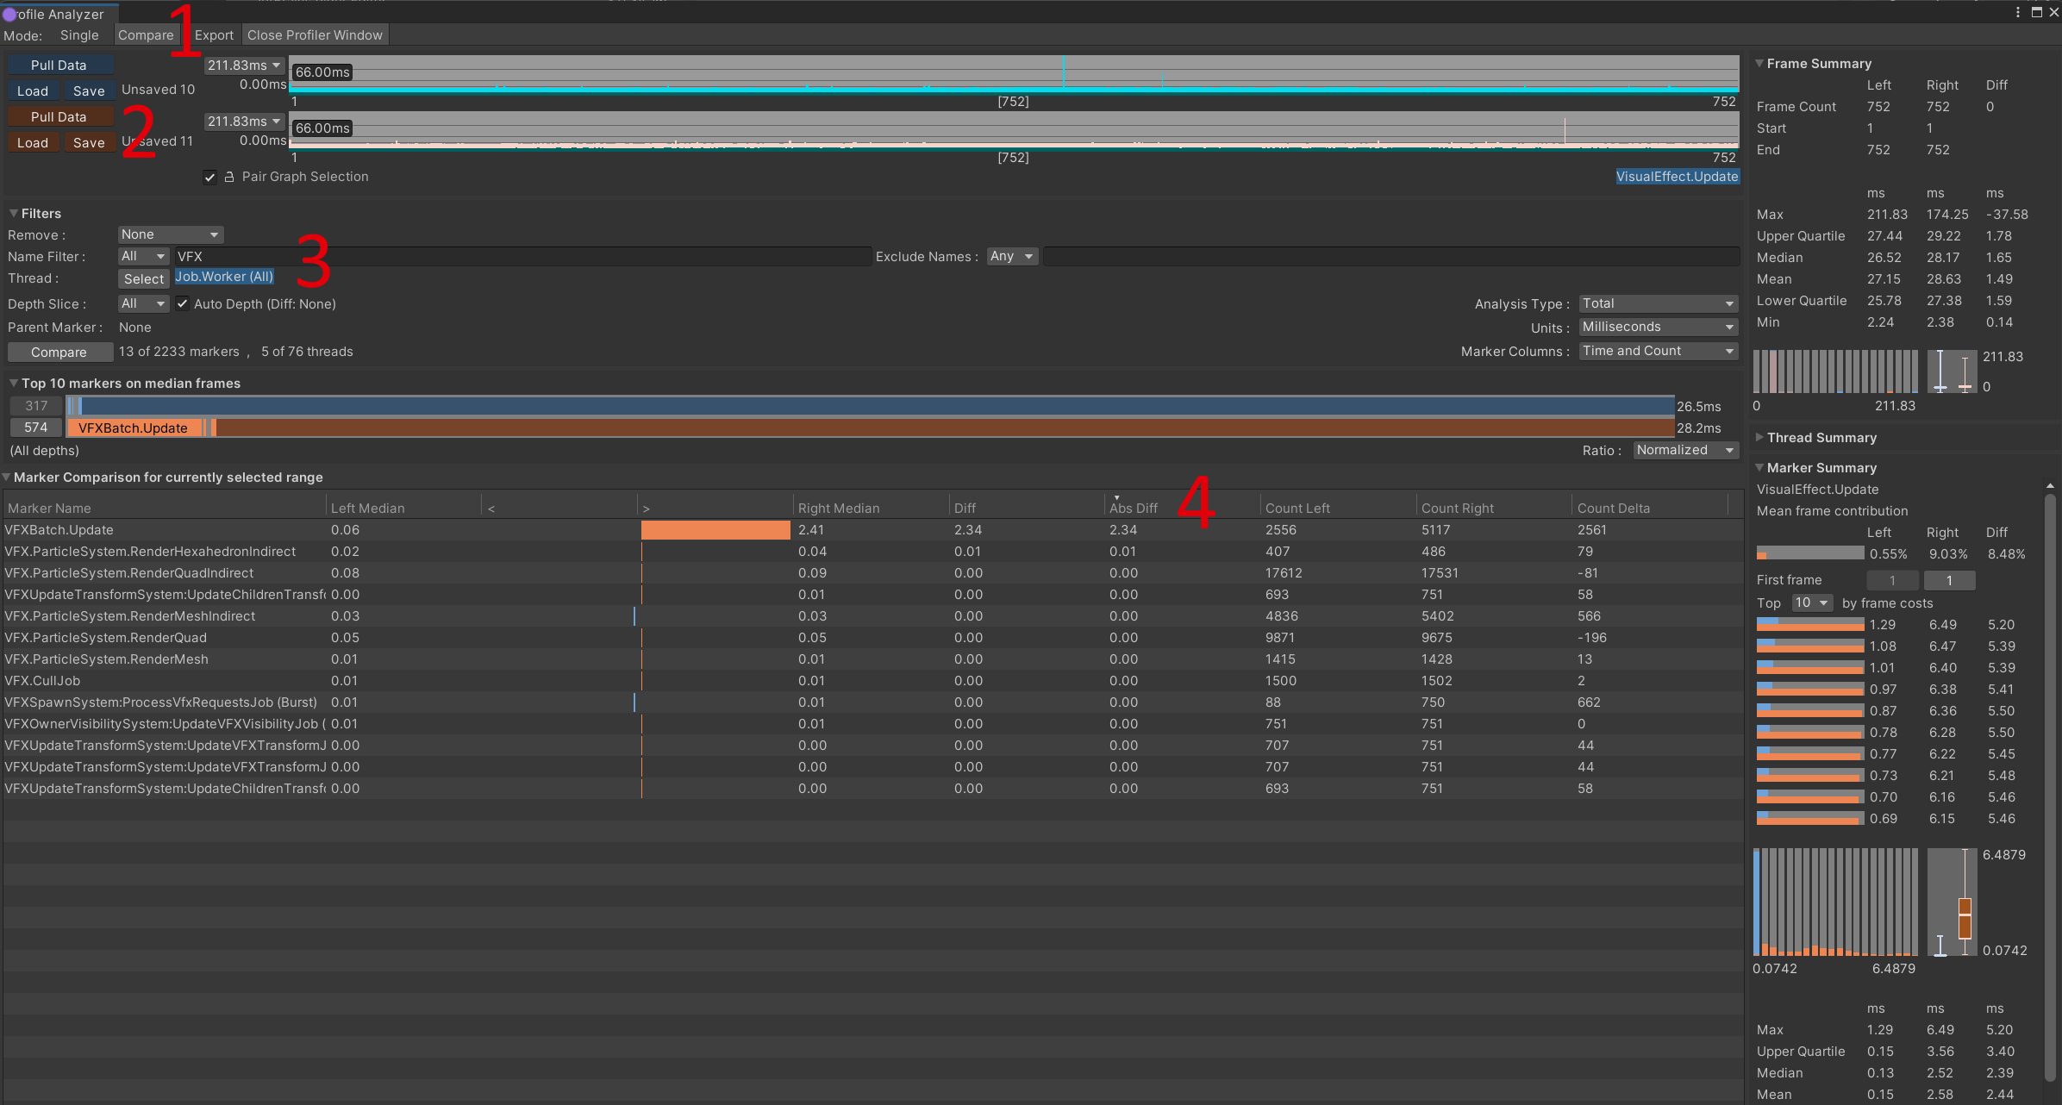Image resolution: width=2062 pixels, height=1105 pixels.
Task: Pull Data for the first (blue) data set
Action: (x=59, y=66)
